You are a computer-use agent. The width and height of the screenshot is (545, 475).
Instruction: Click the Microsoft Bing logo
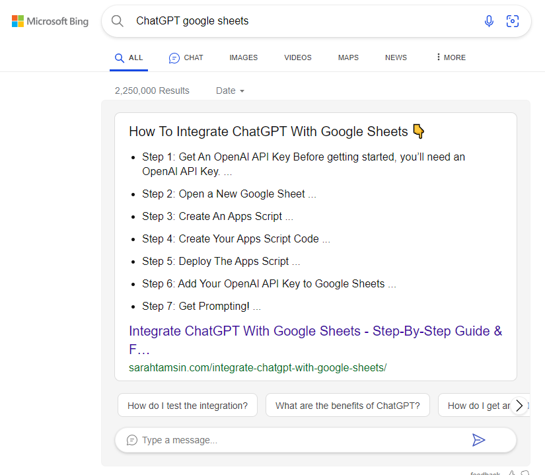[50, 21]
